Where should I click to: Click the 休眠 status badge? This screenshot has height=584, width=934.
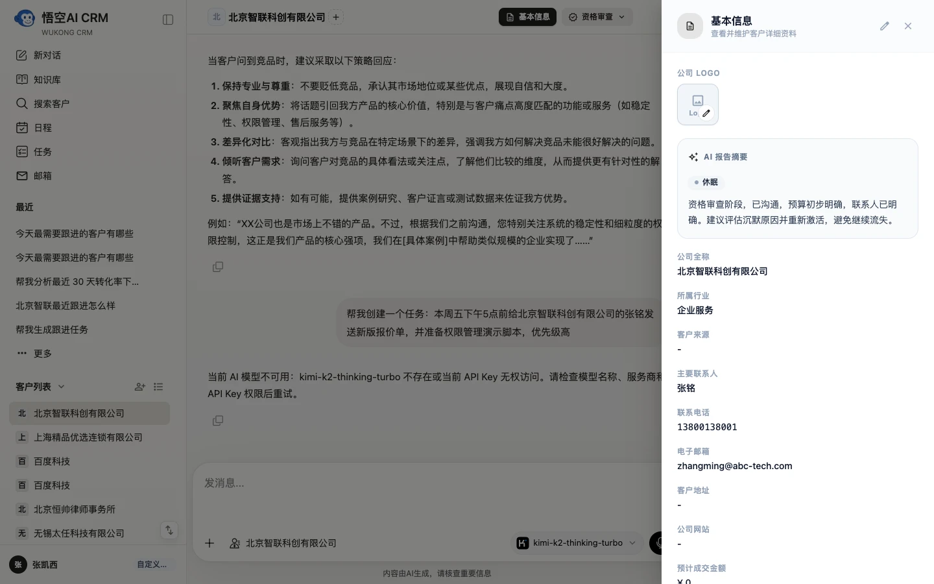click(x=706, y=182)
